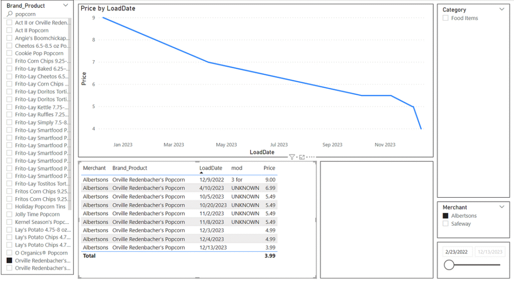Select the 10/5/2023 LoadDate cell
This screenshot has height=285, width=514.
(212, 197)
